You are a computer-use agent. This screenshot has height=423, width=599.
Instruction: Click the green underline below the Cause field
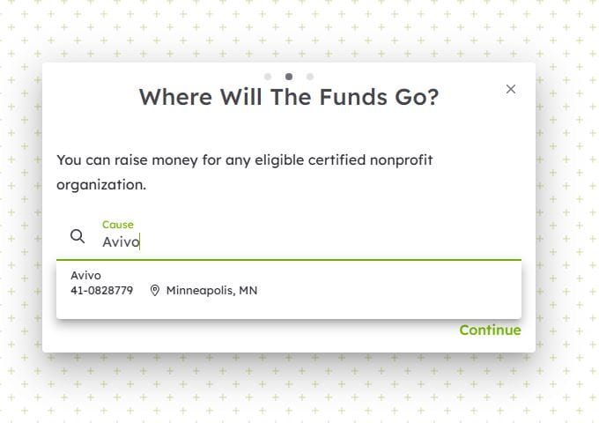click(x=288, y=260)
